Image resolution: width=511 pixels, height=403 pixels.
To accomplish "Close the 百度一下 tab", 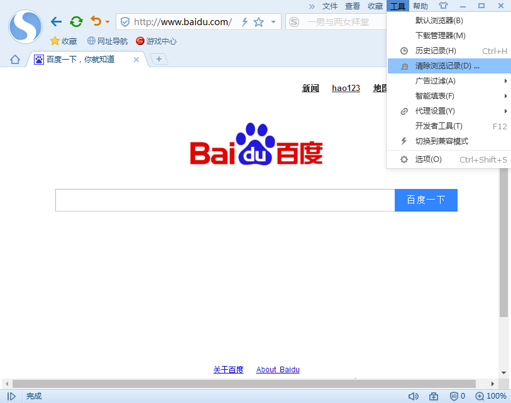I will tap(136, 60).
